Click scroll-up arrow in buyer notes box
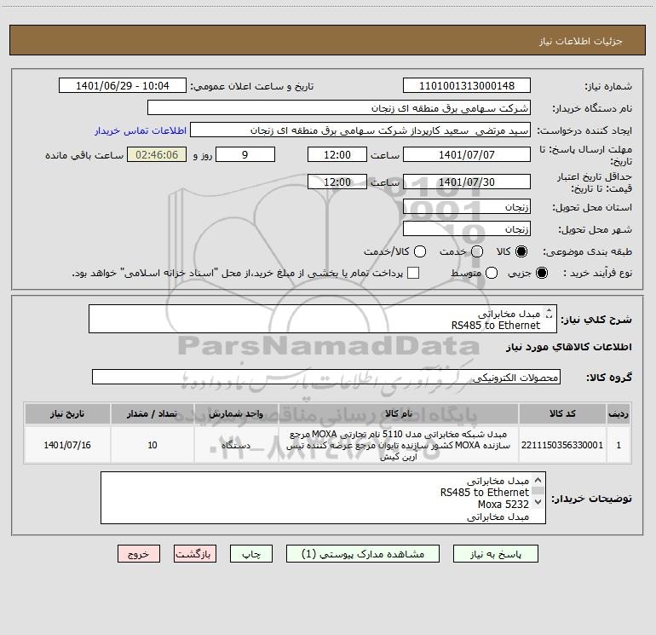Viewport: 656px width, 635px height. tap(538, 480)
